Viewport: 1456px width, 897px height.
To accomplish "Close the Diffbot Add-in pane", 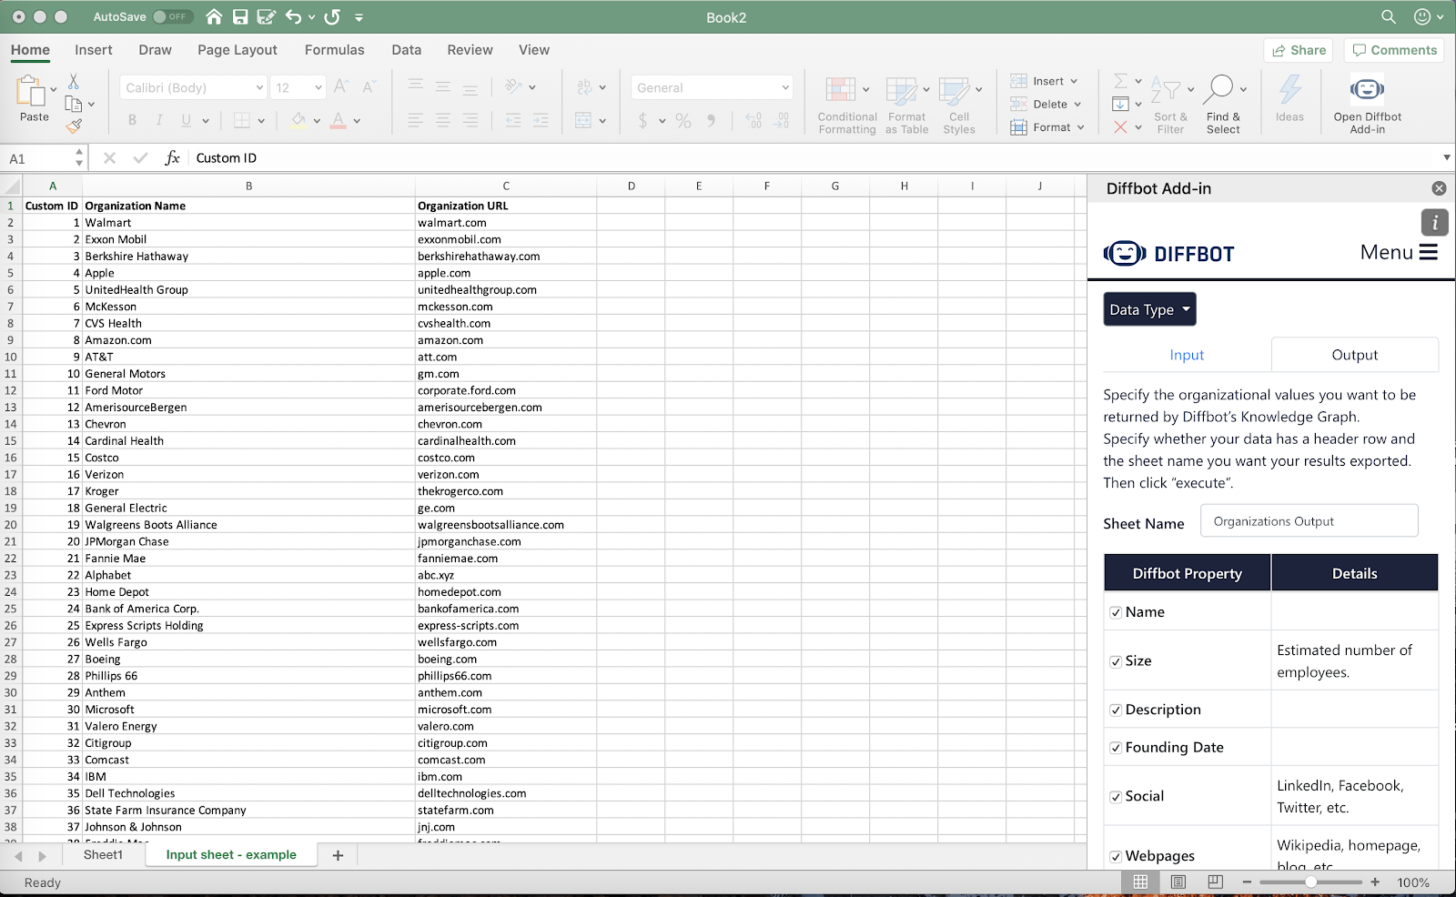I will point(1439,188).
